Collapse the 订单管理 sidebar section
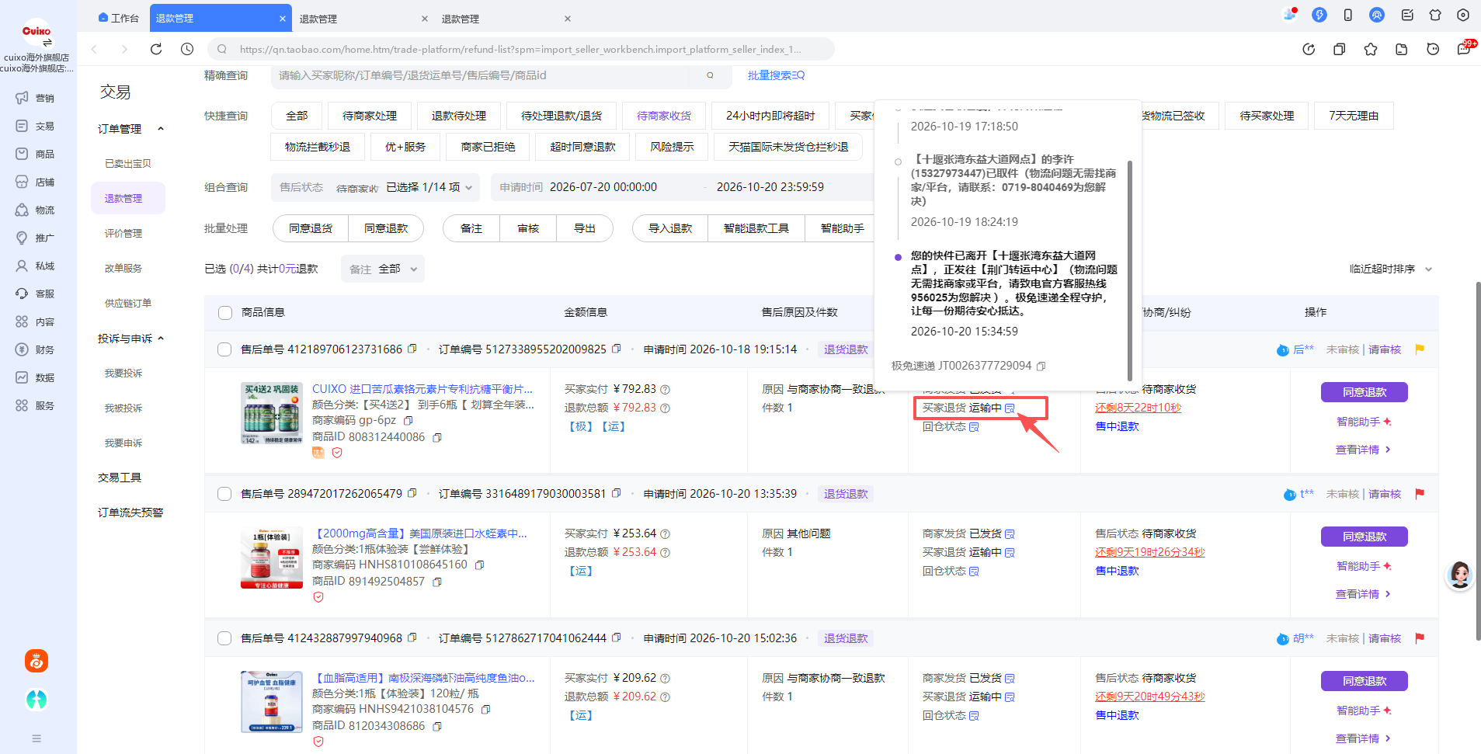The image size is (1481, 754). point(161,129)
